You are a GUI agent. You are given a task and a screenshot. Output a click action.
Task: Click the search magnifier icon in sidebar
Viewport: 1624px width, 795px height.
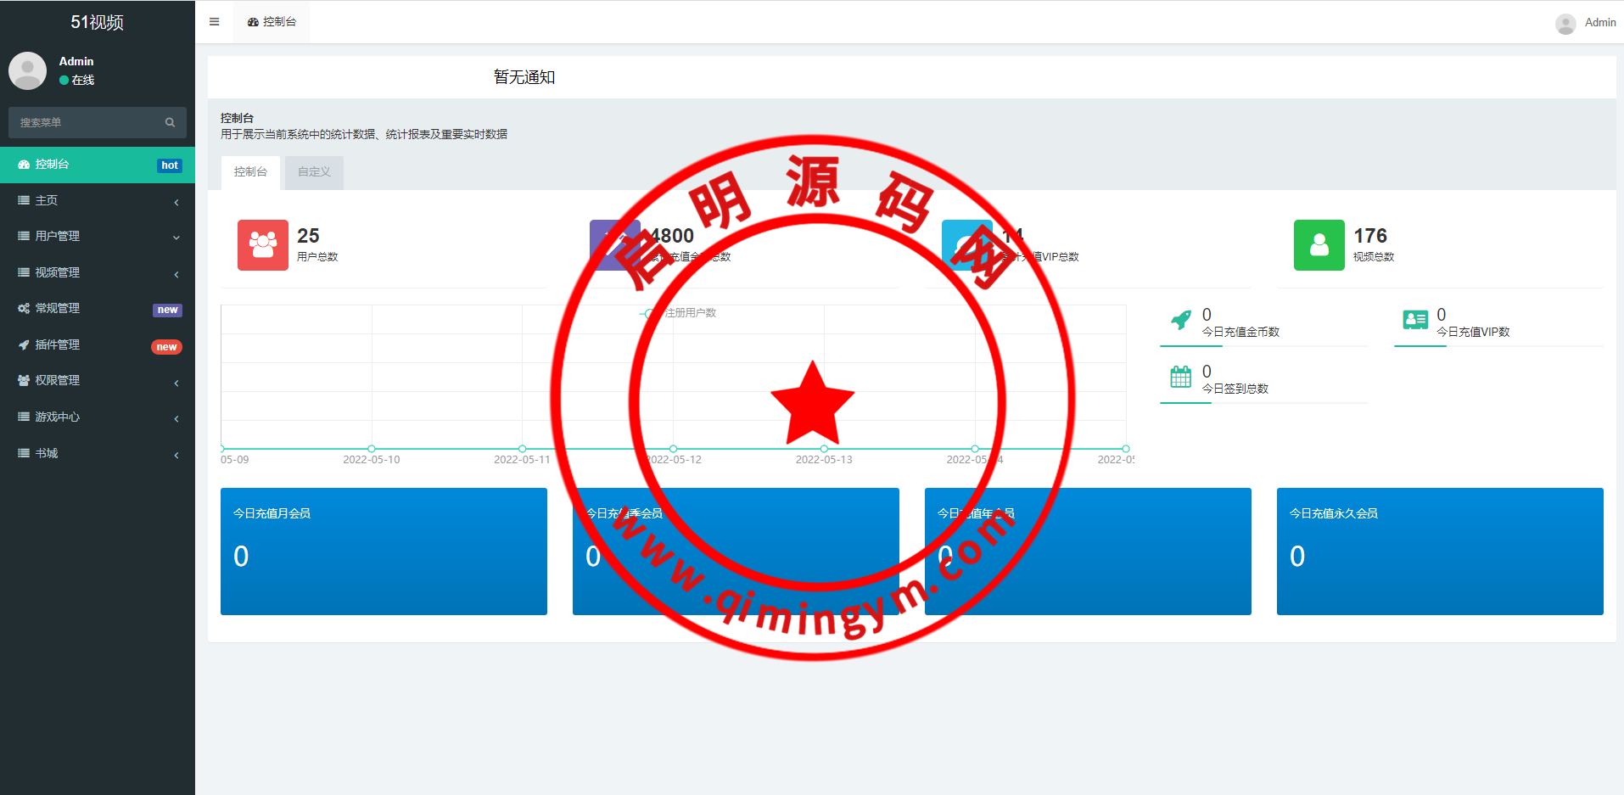170,123
